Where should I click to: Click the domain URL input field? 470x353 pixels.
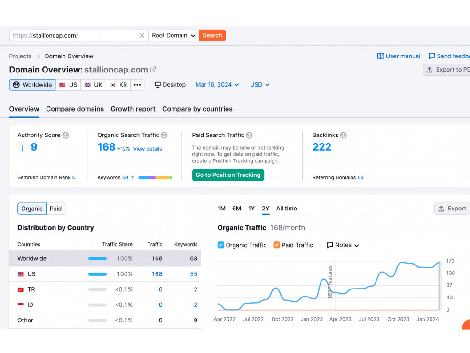pyautogui.click(x=75, y=35)
